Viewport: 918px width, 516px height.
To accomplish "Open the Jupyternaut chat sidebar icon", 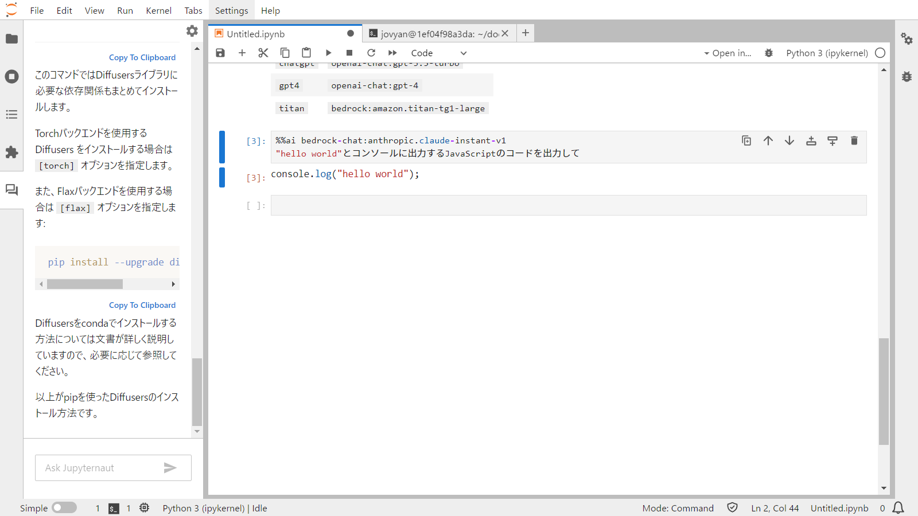I will (x=11, y=190).
